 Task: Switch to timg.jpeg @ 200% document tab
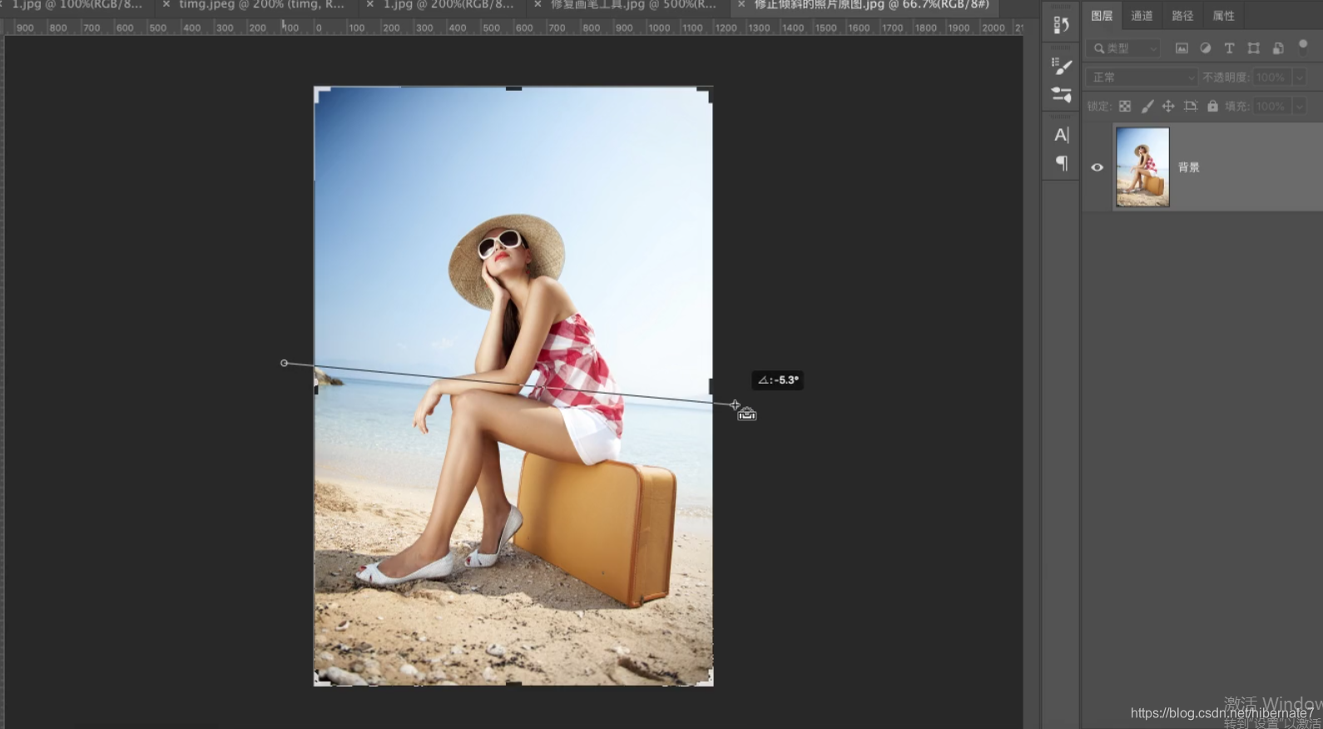click(x=261, y=5)
